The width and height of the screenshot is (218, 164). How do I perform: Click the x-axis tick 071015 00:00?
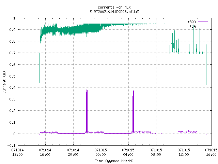point(101,152)
